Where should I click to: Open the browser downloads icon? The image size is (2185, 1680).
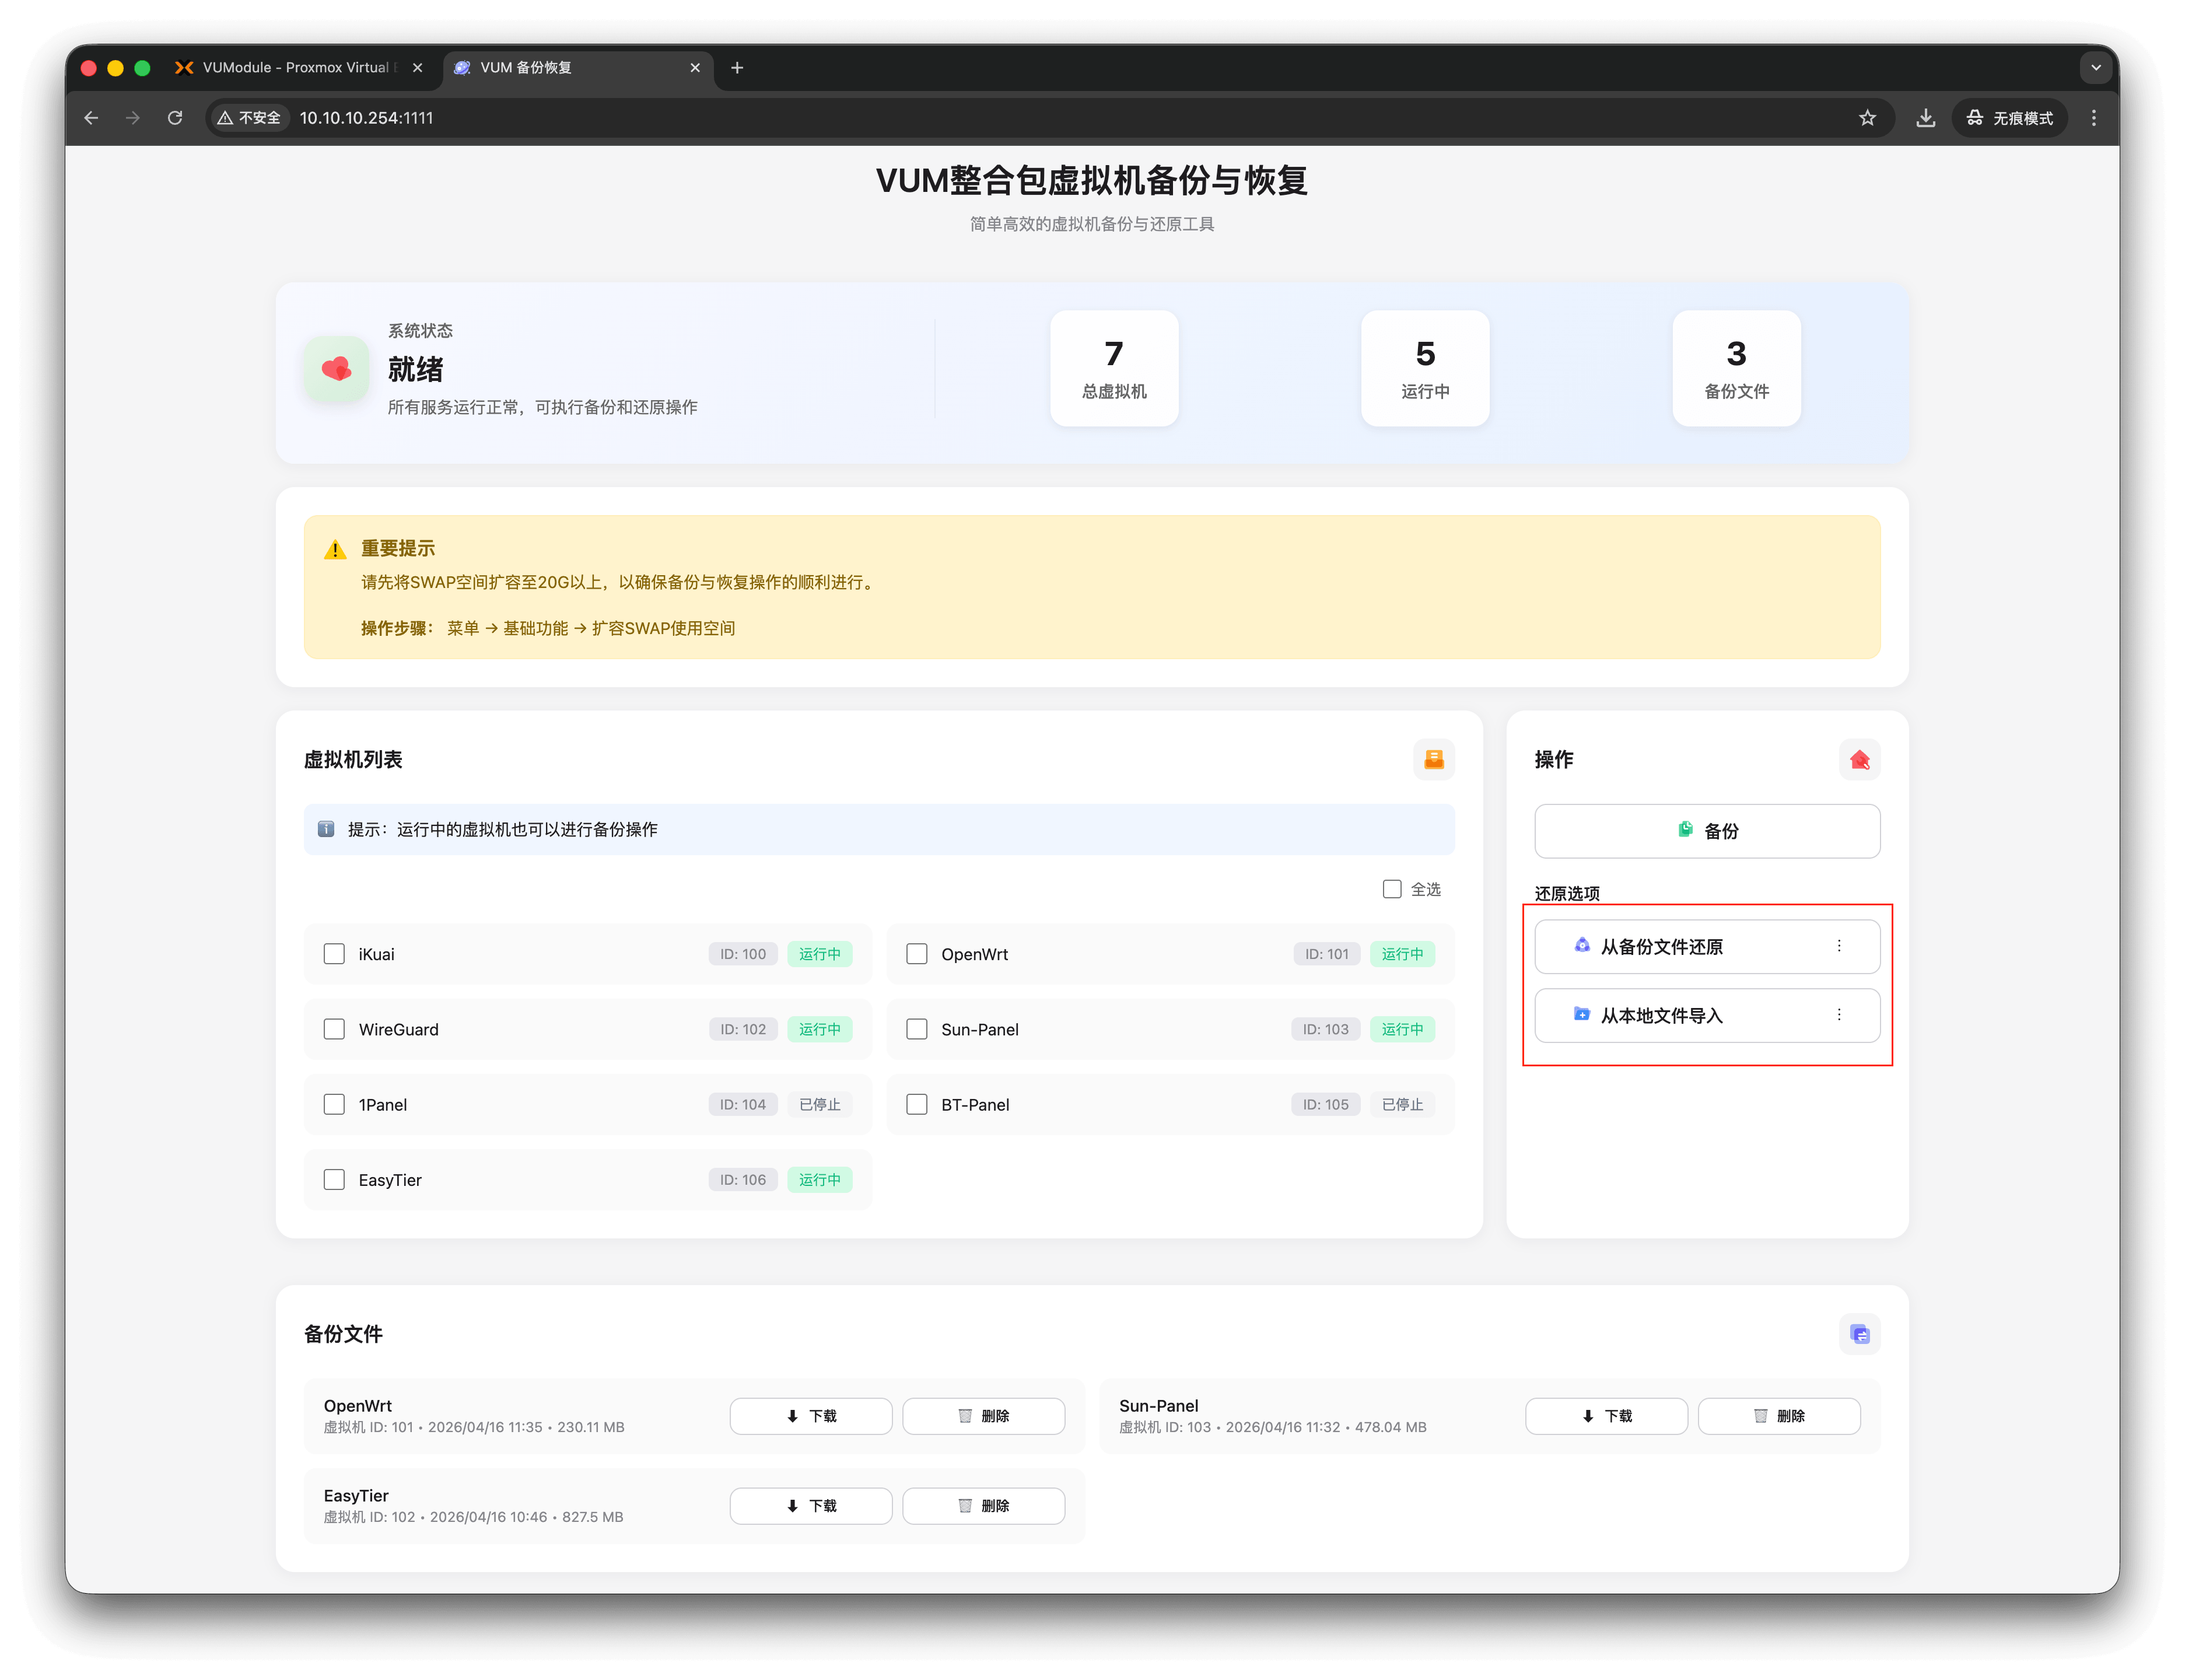pyautogui.click(x=1925, y=118)
